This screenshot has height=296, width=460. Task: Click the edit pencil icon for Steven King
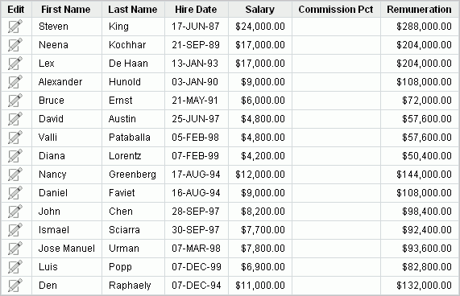point(15,27)
